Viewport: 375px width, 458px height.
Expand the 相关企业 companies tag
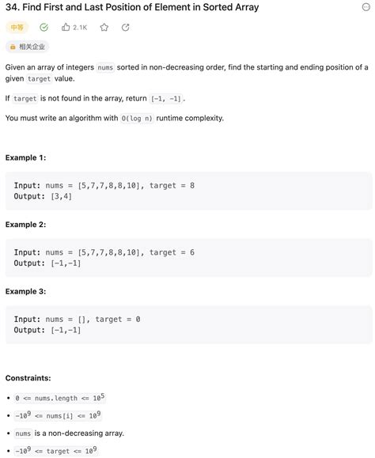pyautogui.click(x=27, y=47)
